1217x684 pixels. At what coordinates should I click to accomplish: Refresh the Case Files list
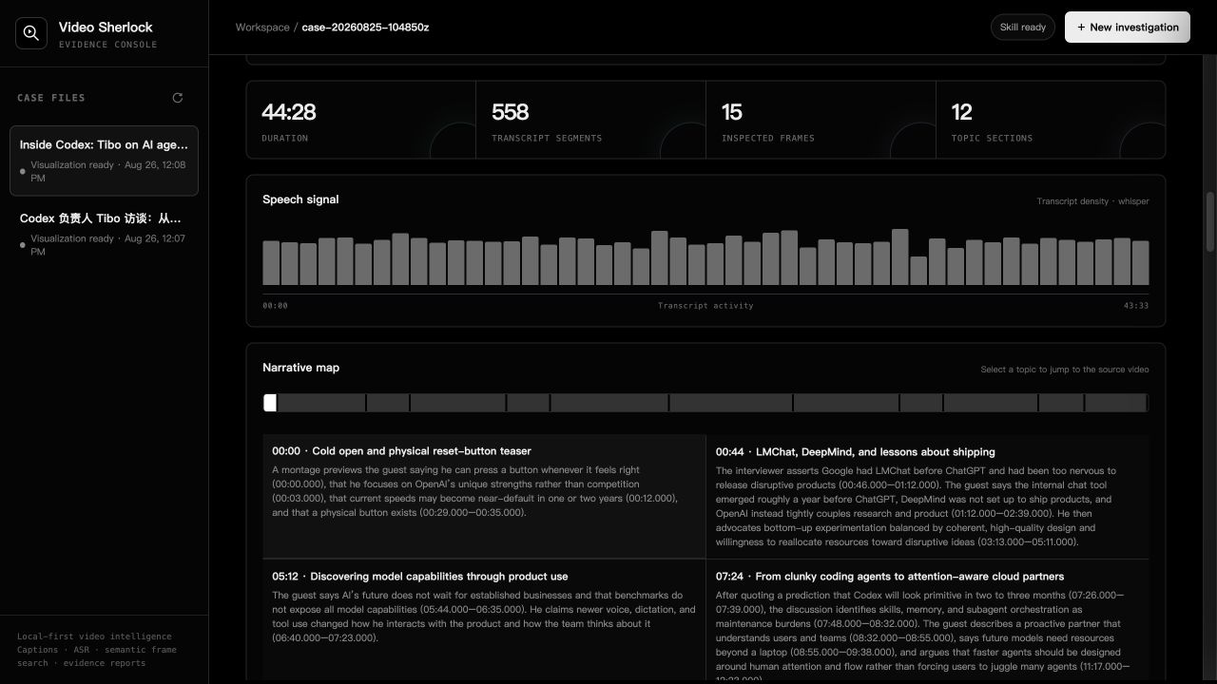point(177,98)
